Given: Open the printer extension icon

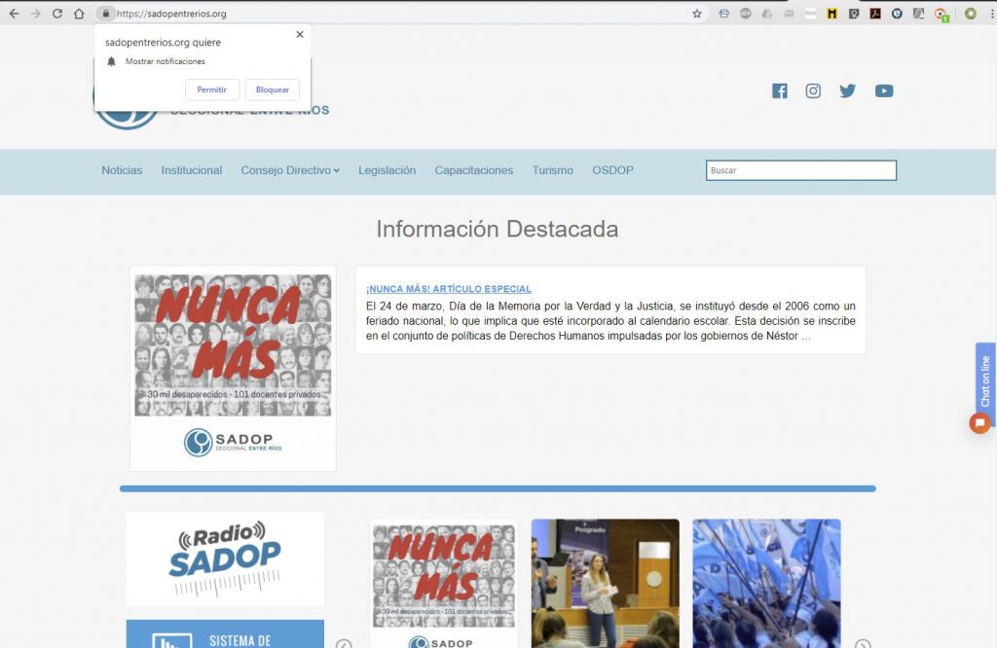Looking at the screenshot, I should [x=723, y=14].
